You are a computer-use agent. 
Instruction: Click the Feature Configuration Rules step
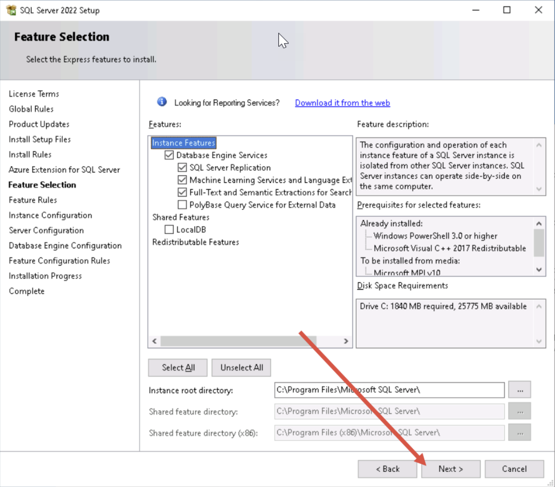click(59, 261)
